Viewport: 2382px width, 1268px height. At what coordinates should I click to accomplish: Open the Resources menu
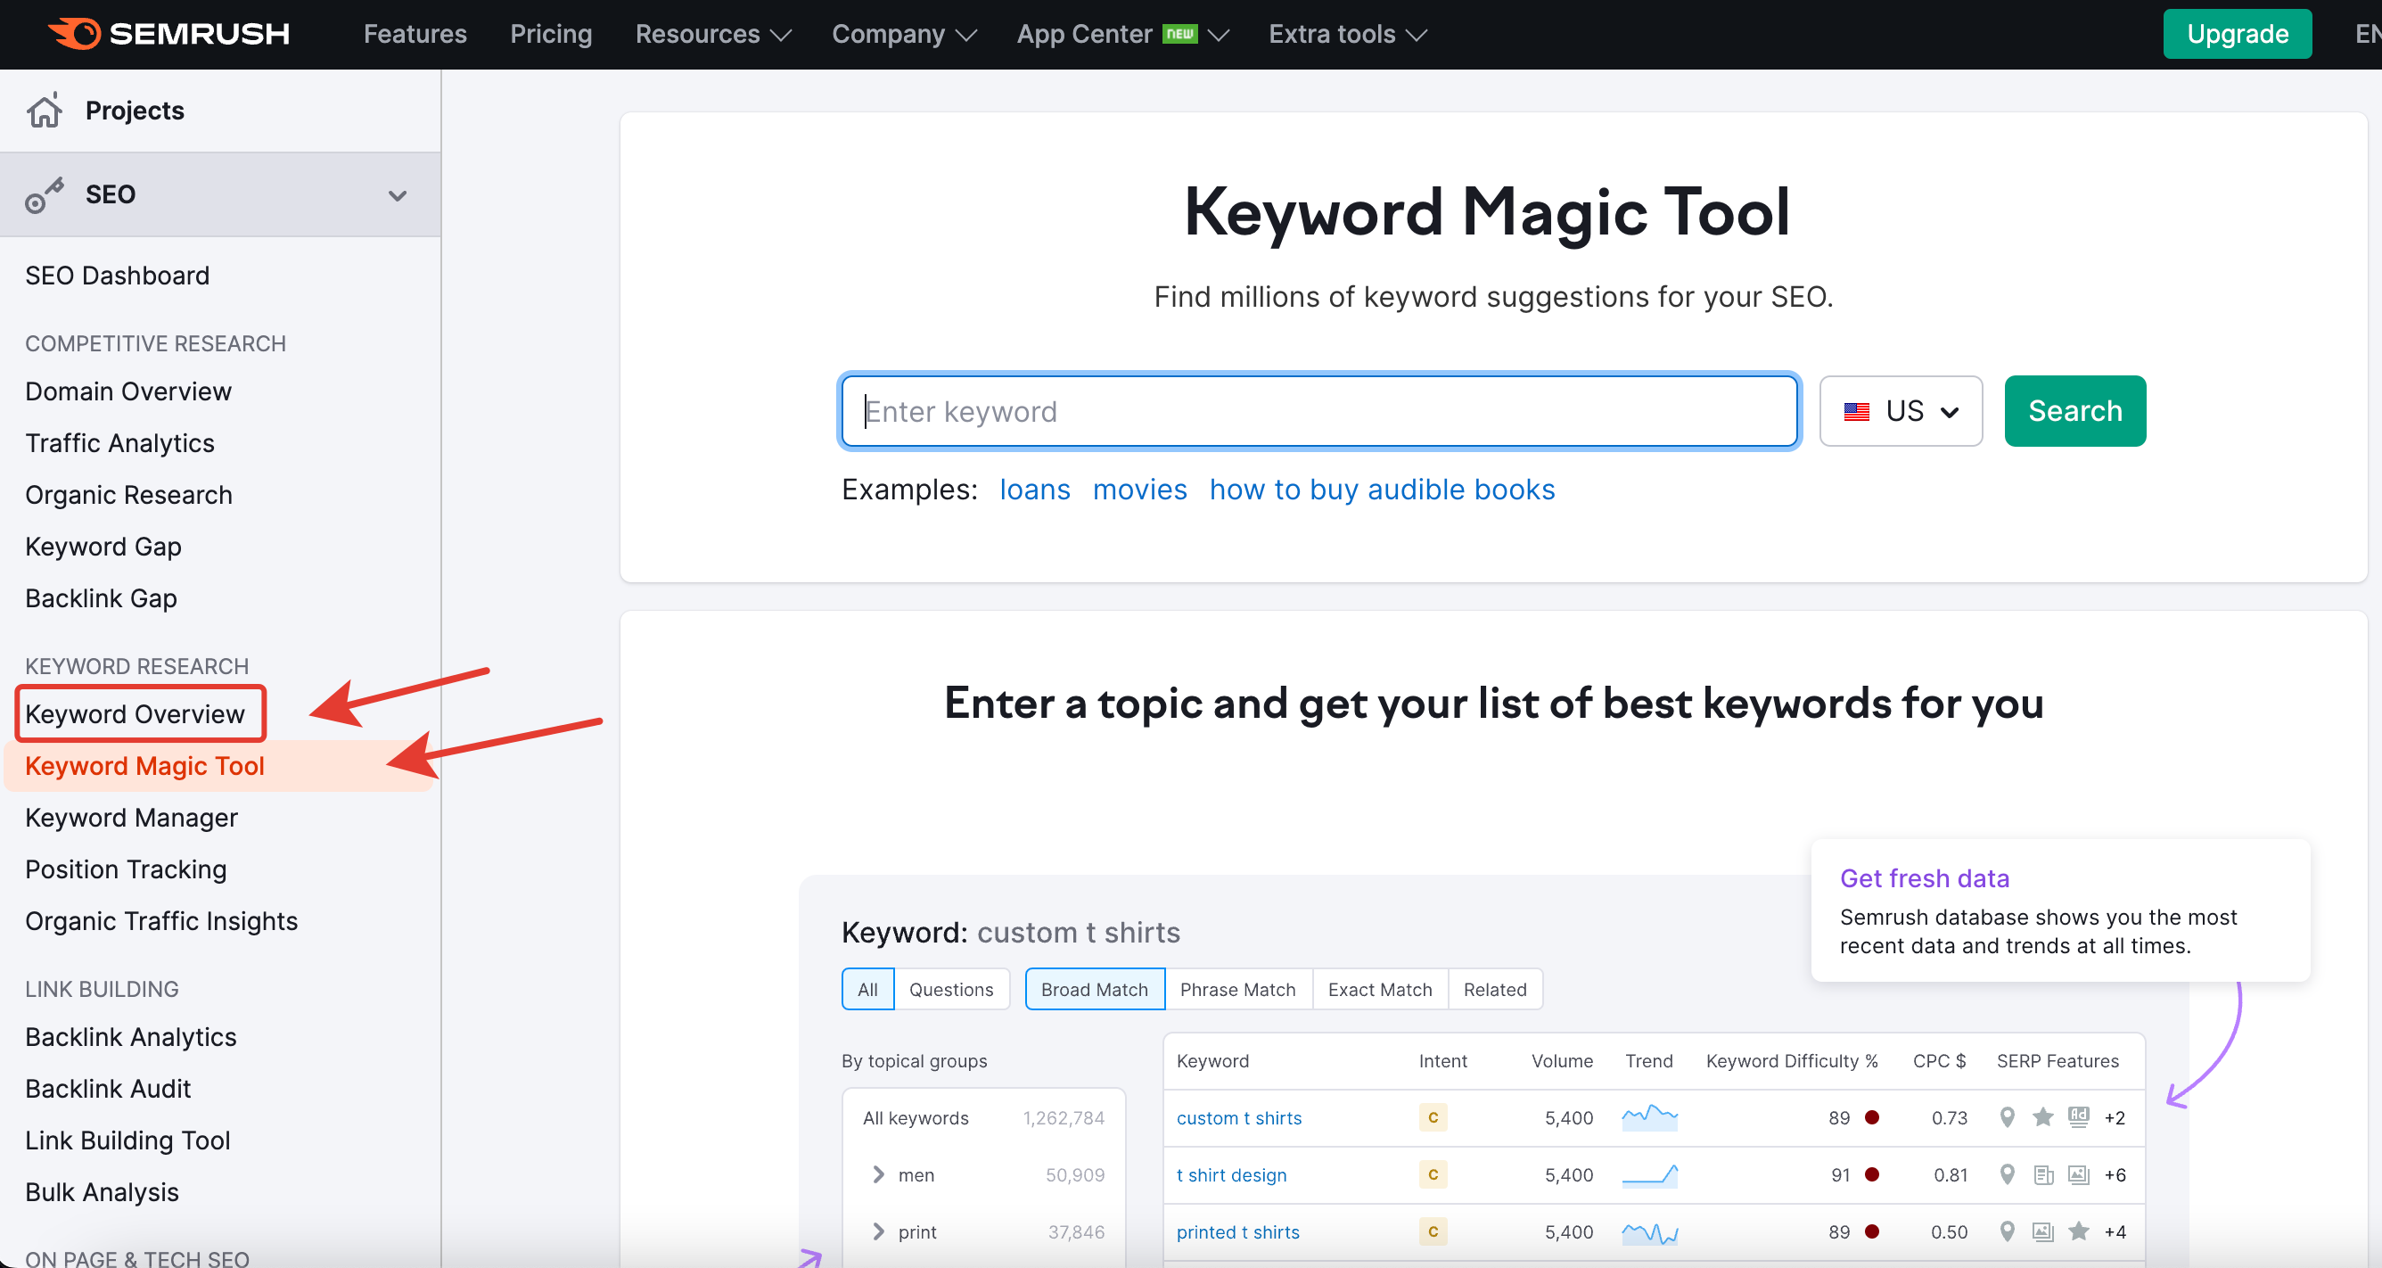[x=712, y=34]
